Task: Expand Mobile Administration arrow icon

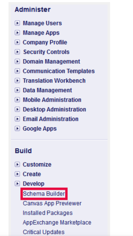Action: [17, 100]
